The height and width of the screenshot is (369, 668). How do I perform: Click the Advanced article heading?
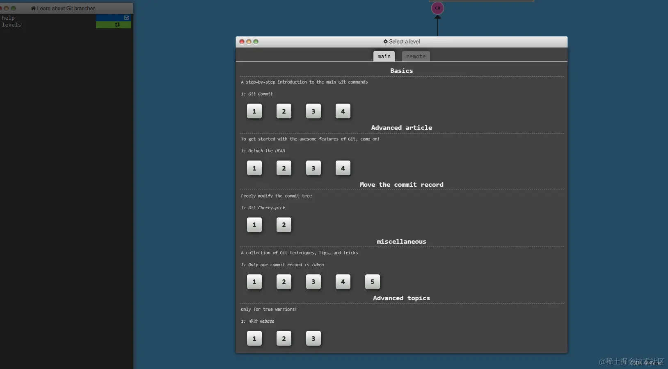coord(401,128)
